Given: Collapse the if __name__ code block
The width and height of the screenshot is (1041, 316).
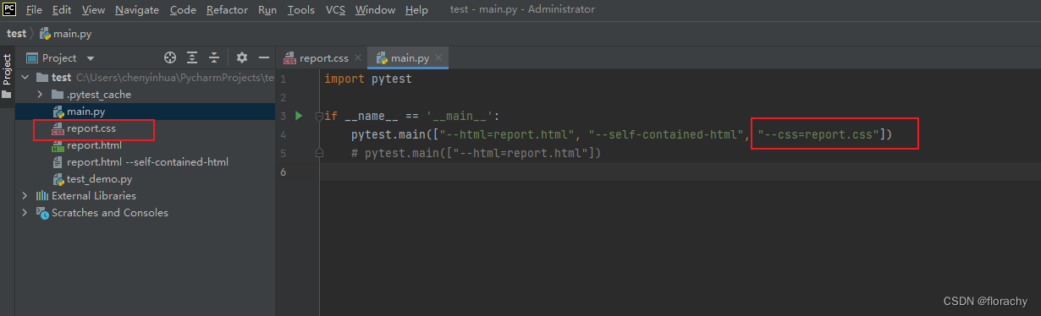Looking at the screenshot, I should pyautogui.click(x=319, y=116).
